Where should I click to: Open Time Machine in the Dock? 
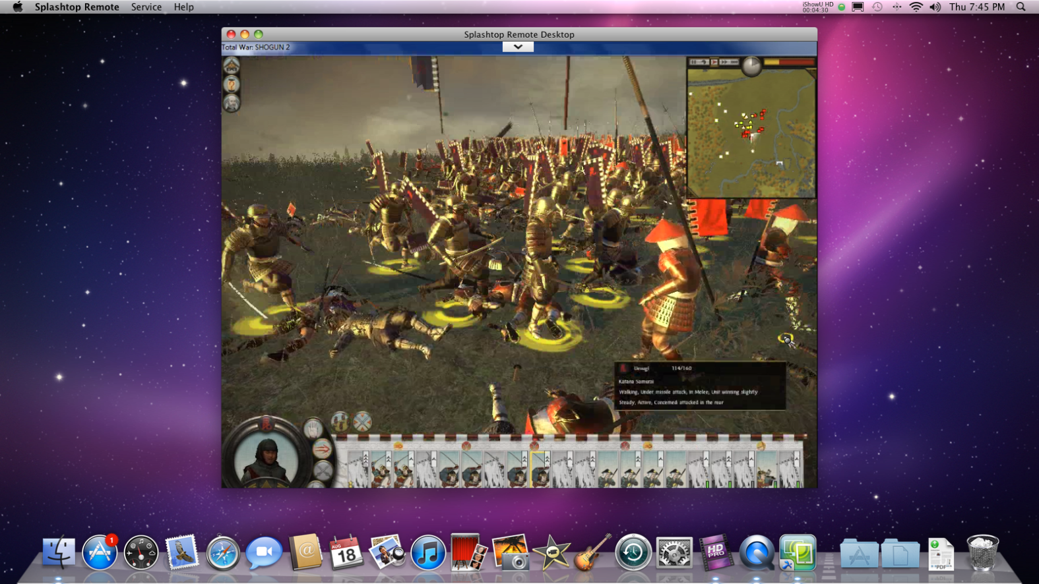633,552
